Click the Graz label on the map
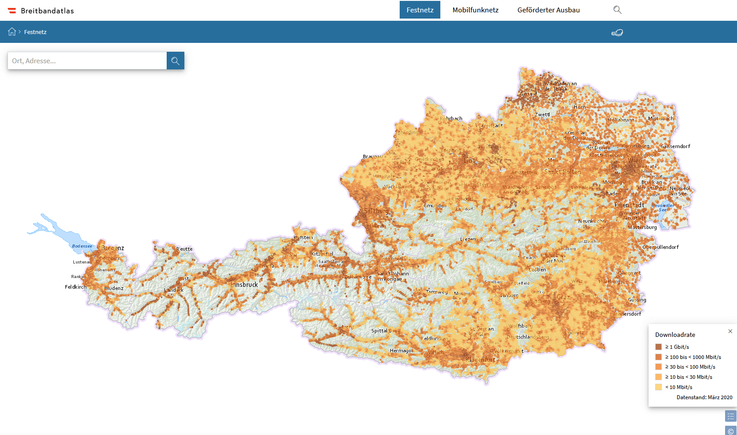Screen dimensions: 737x435 (x=563, y=297)
